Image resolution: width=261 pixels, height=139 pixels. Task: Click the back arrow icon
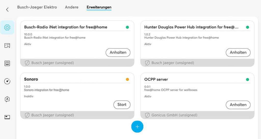coord(7,10)
